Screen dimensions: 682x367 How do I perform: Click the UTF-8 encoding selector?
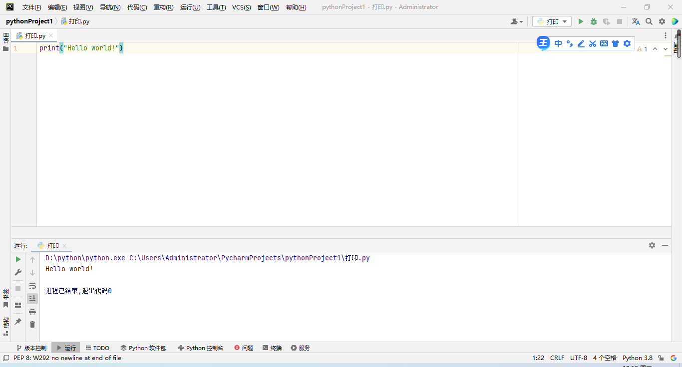coord(579,358)
